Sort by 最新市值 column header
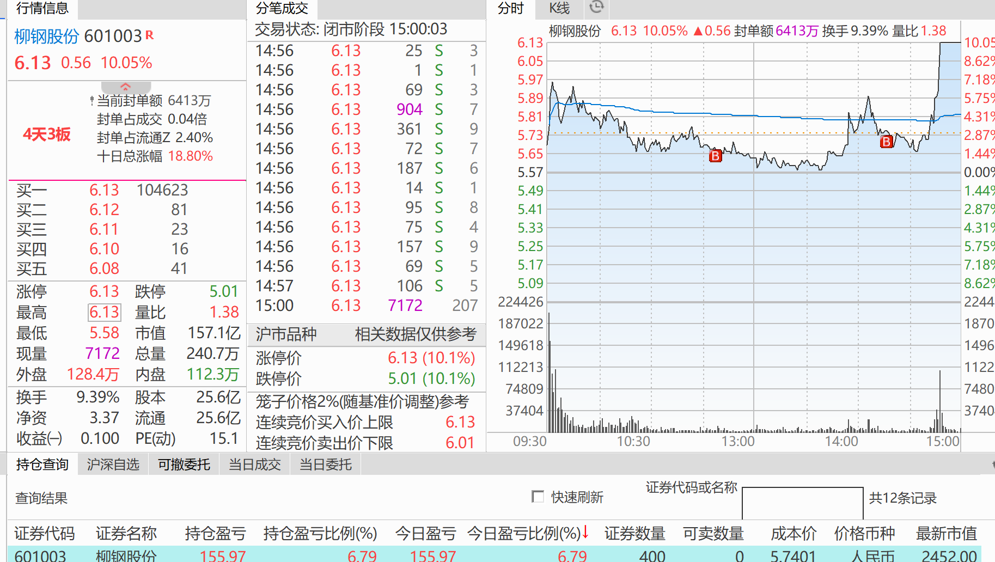The width and height of the screenshot is (995, 562). point(947,533)
